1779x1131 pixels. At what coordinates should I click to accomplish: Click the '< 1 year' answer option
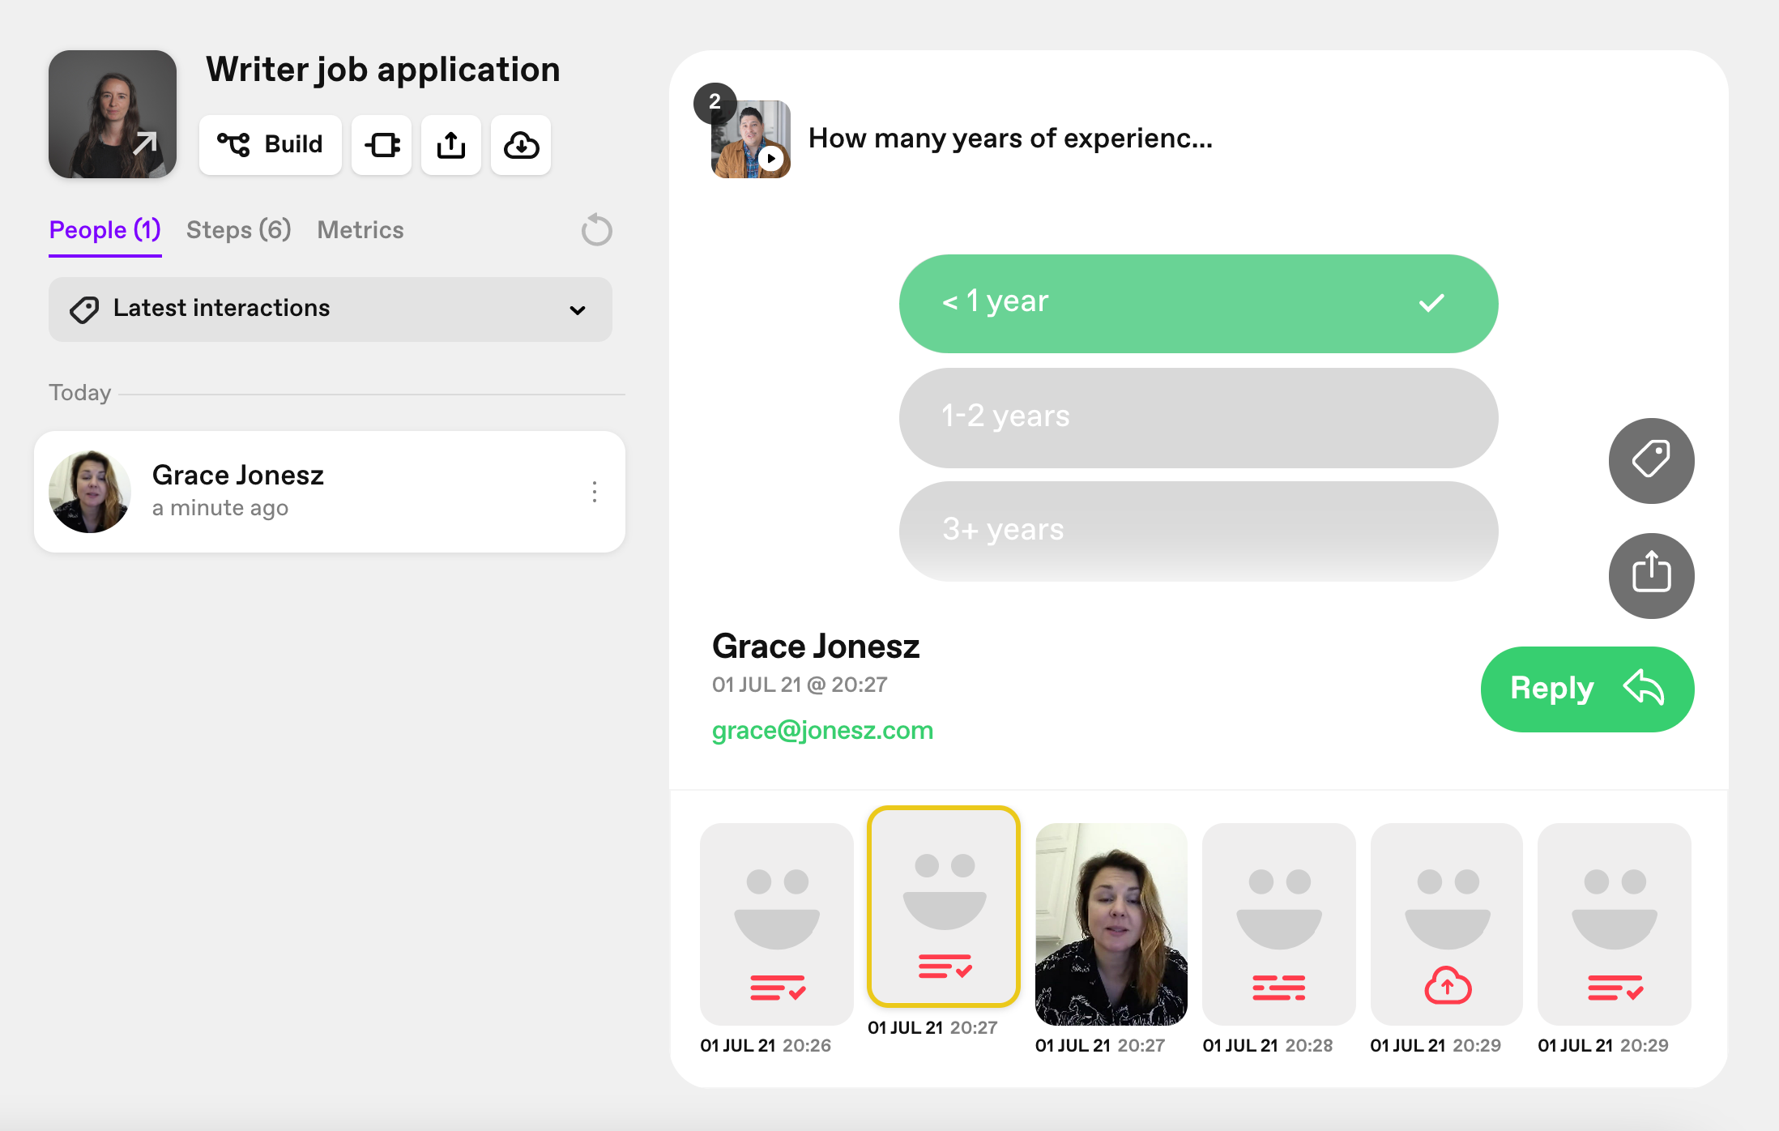pos(1198,304)
